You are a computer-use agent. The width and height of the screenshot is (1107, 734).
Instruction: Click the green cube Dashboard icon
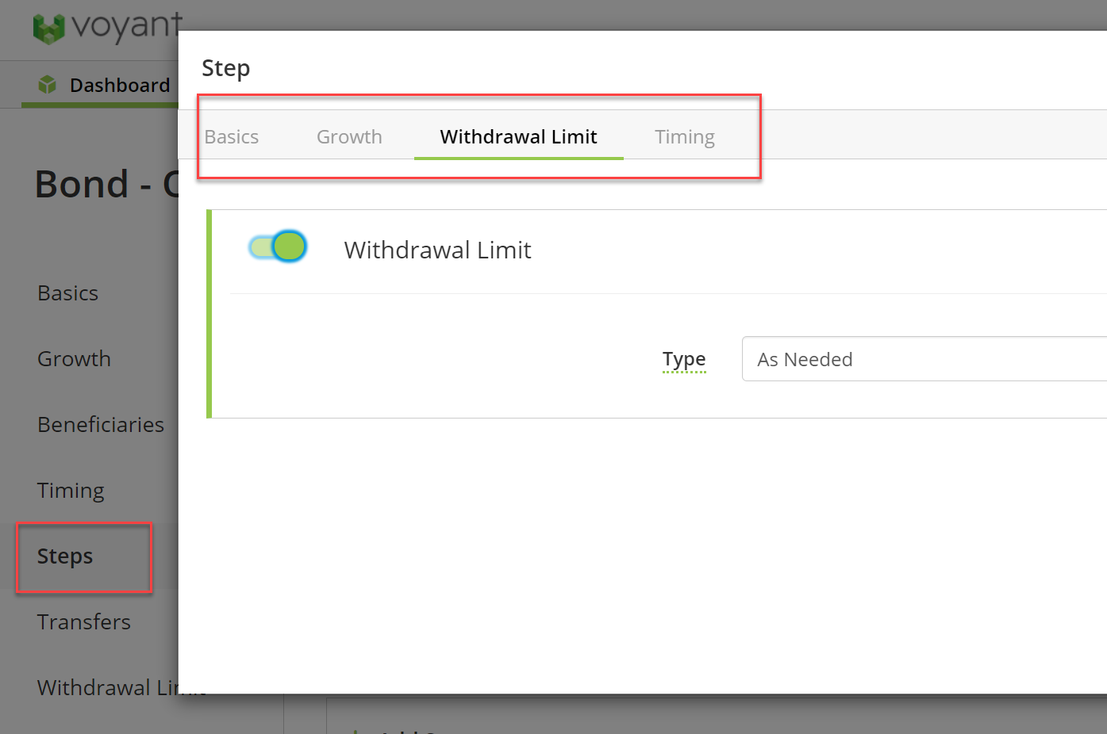(x=48, y=84)
